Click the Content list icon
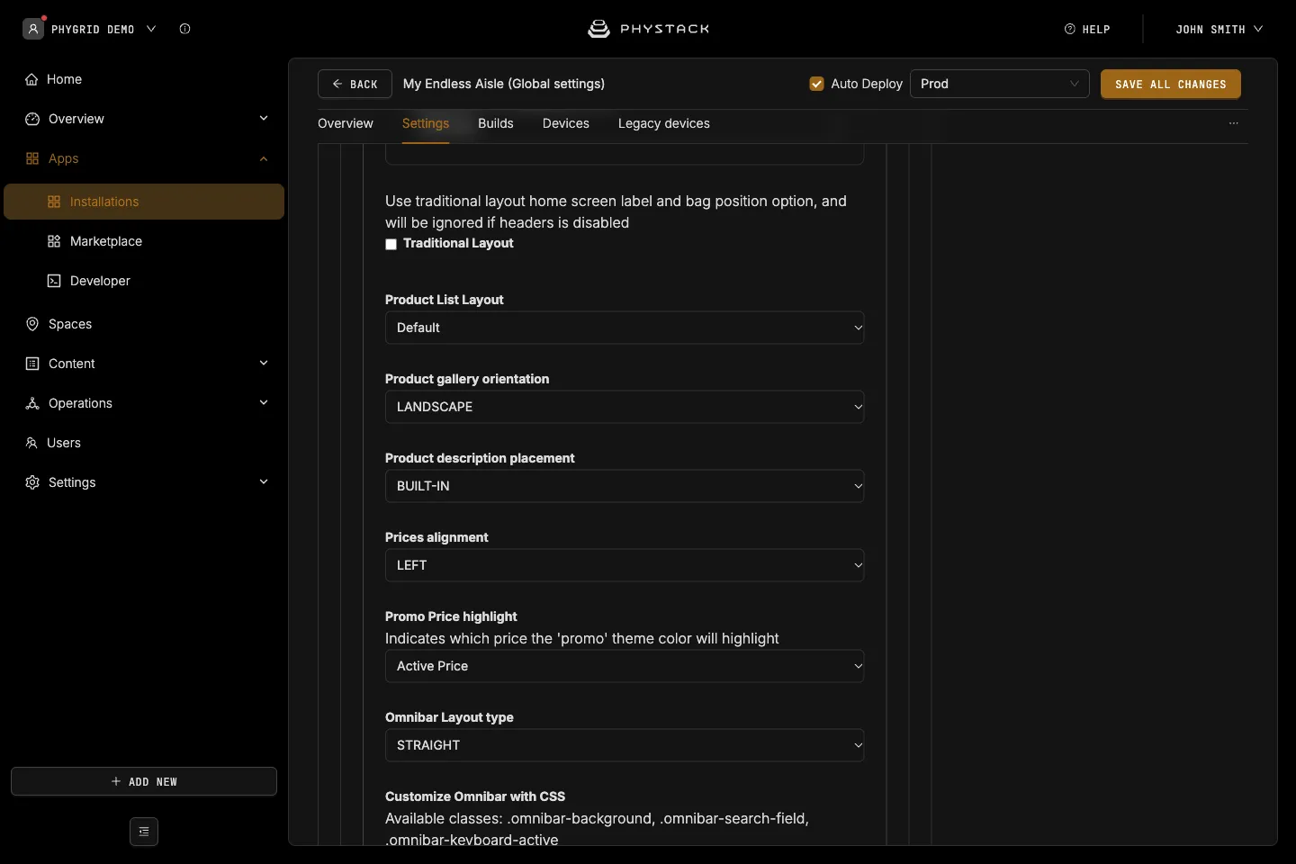 32,364
